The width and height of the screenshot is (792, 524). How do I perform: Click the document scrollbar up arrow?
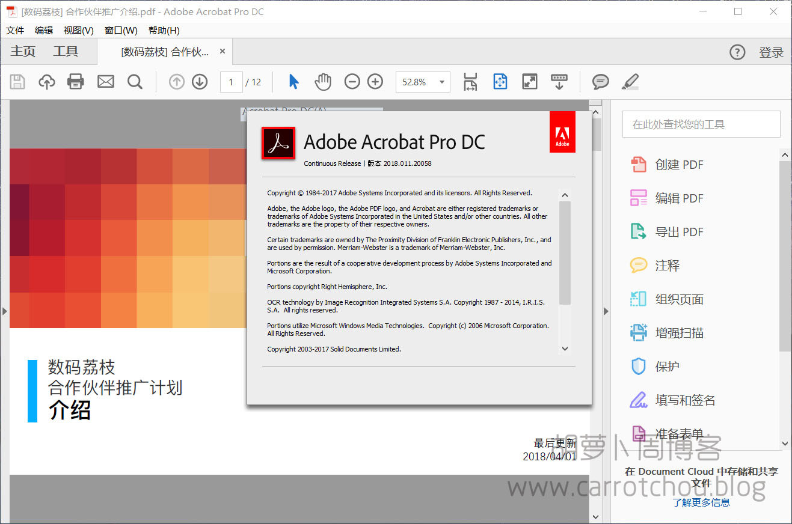pos(596,112)
